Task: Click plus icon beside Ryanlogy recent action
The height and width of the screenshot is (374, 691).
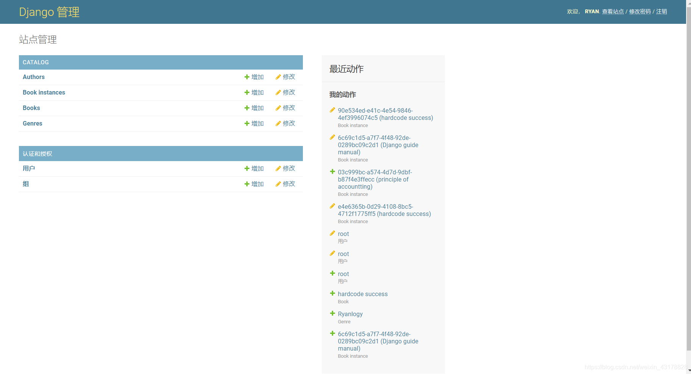Action: [x=332, y=313]
